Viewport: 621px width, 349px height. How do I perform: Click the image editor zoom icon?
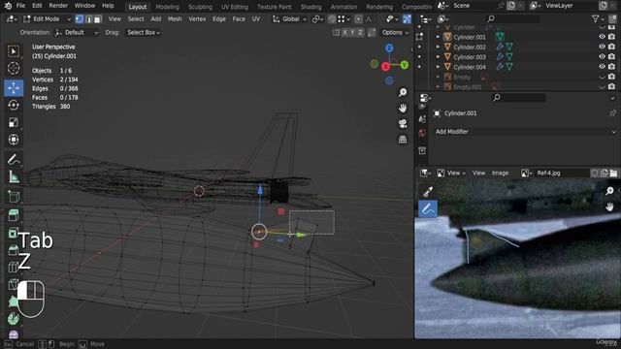pyautogui.click(x=609, y=191)
